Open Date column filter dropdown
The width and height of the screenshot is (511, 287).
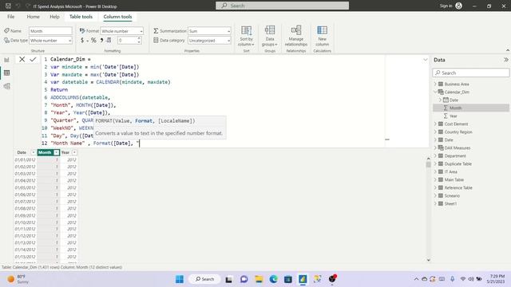point(34,152)
